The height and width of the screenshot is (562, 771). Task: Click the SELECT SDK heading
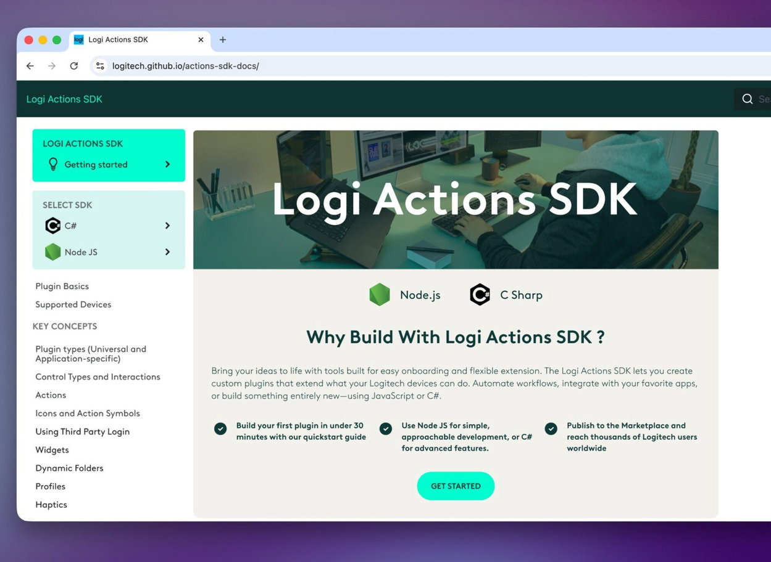pyautogui.click(x=67, y=205)
